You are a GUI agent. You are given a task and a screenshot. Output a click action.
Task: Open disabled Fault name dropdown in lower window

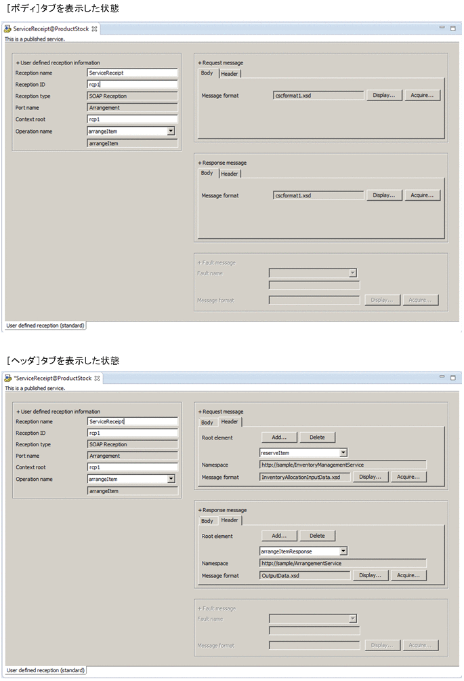[x=353, y=619]
